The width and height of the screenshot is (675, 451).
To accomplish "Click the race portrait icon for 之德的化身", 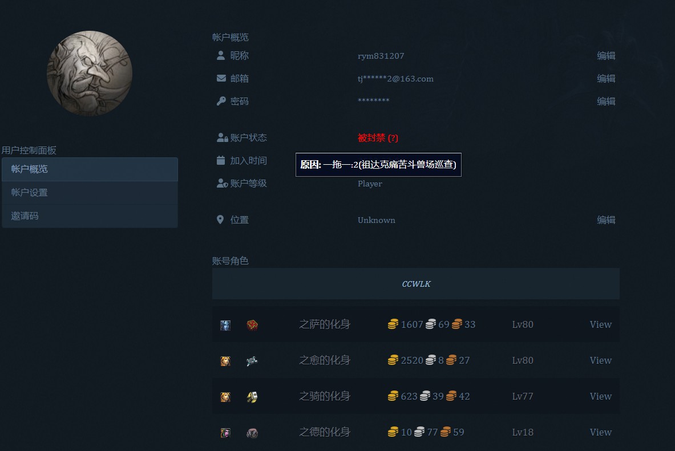I will pos(225,433).
